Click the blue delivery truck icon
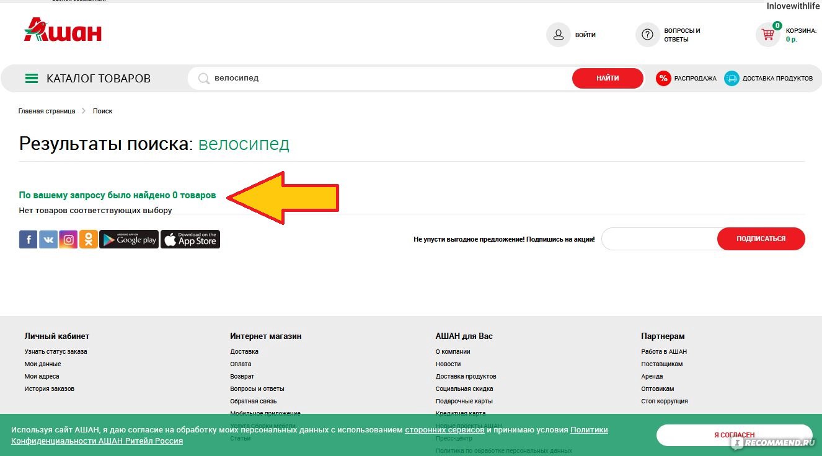Image resolution: width=822 pixels, height=456 pixels. tap(731, 79)
